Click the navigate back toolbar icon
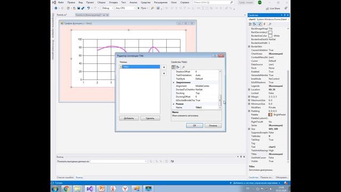This screenshot has height=192, width=341. (x=56, y=8)
